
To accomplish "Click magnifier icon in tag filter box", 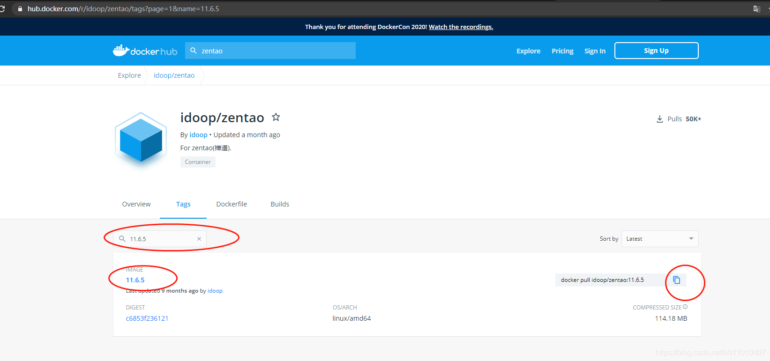I will coord(122,239).
